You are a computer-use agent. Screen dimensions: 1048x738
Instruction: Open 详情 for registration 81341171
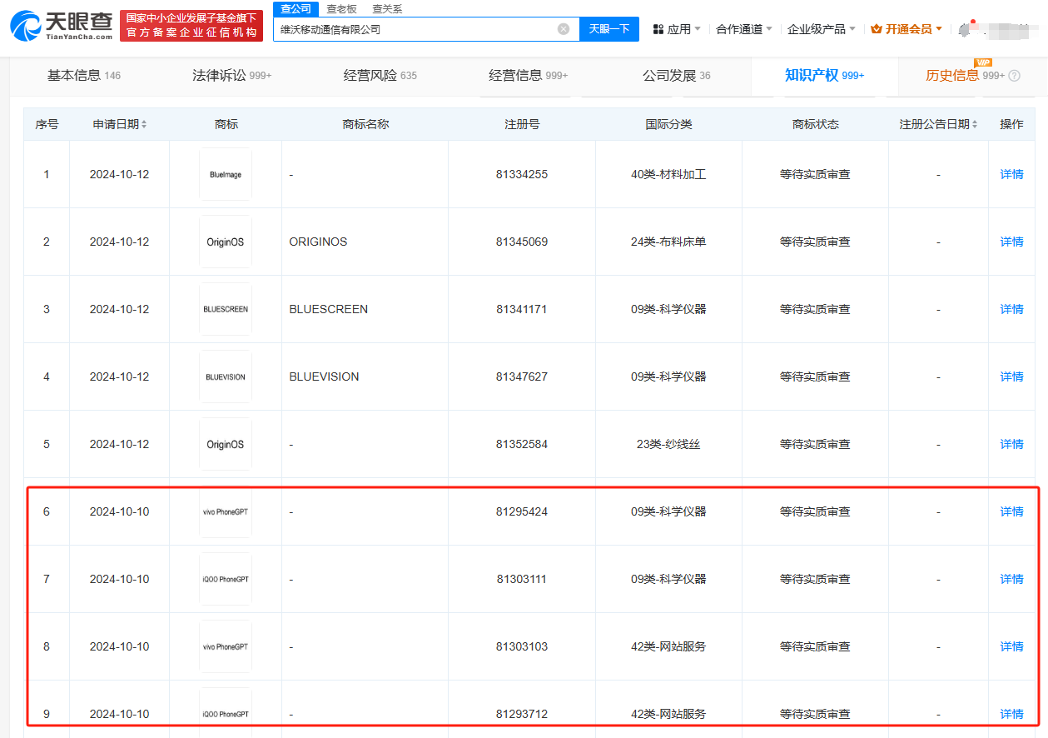(1011, 309)
